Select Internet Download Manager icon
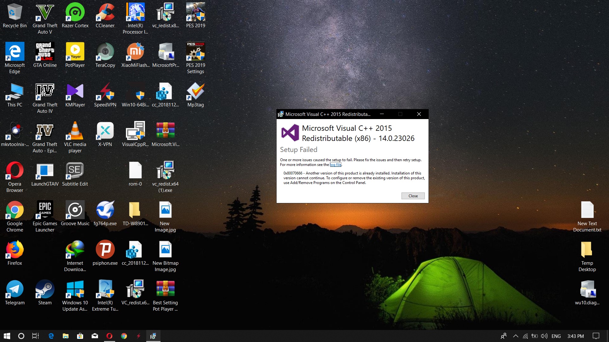 (75, 256)
